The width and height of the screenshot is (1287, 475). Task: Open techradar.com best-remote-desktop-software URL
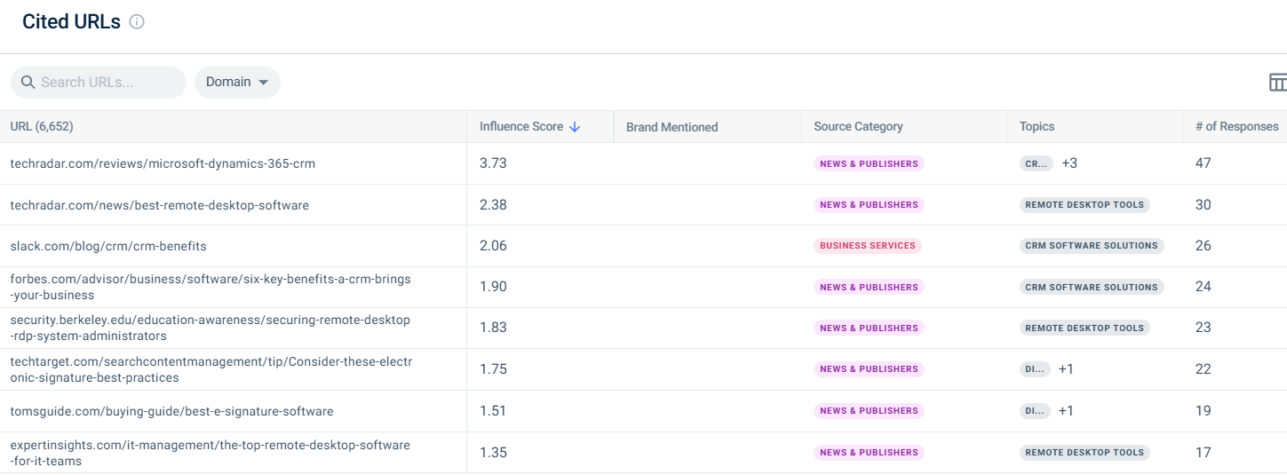[160, 205]
